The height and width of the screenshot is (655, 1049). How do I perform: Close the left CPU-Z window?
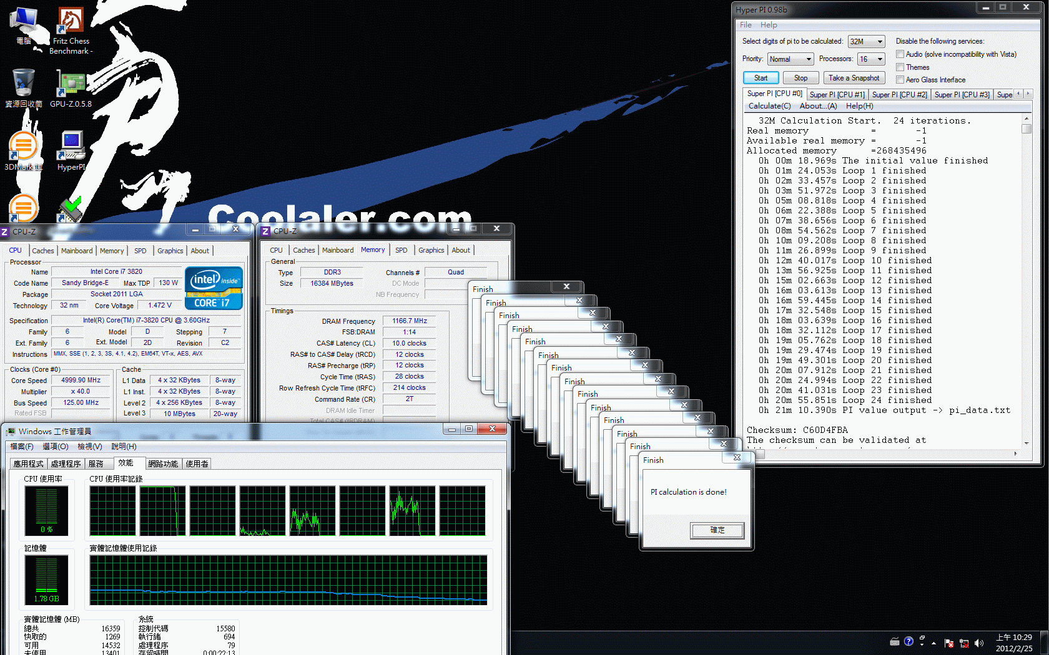[235, 229]
